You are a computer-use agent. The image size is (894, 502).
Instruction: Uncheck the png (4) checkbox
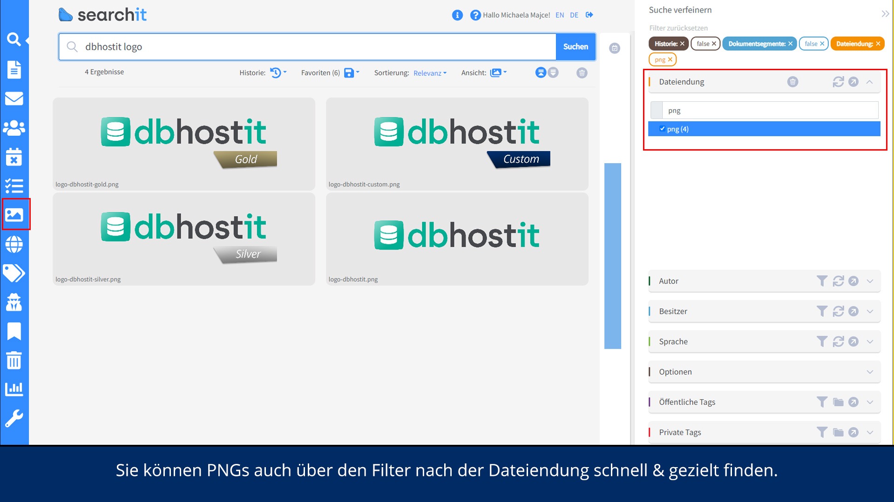click(662, 129)
